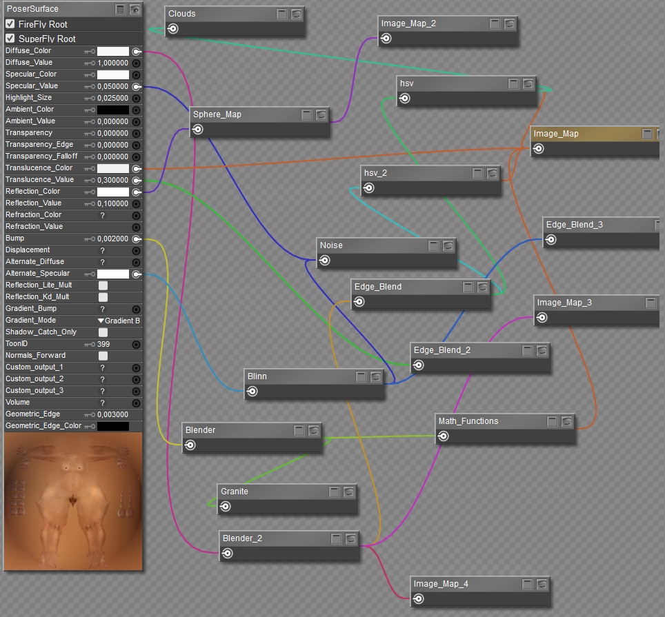Click the Blender_2 output plug
This screenshot has height=617, width=665.
[x=228, y=554]
